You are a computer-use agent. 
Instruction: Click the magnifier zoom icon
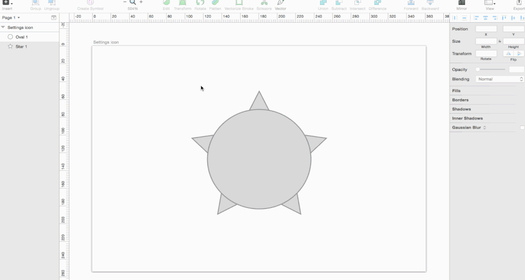coord(133,2)
